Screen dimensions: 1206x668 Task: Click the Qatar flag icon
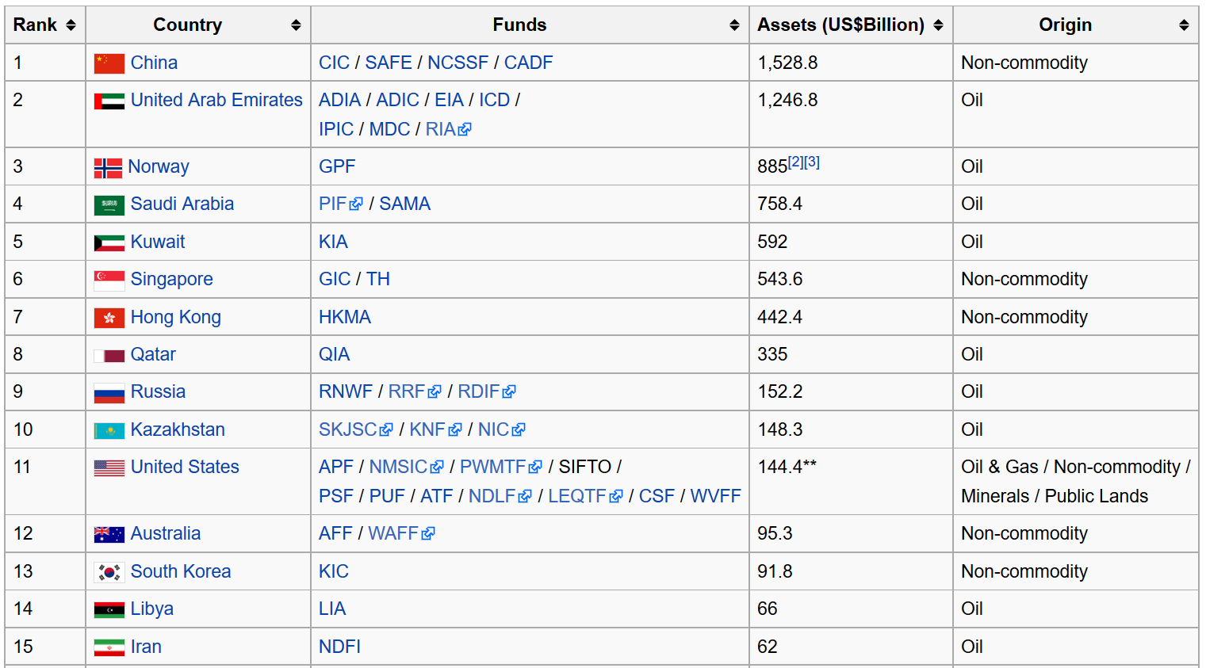tap(109, 356)
